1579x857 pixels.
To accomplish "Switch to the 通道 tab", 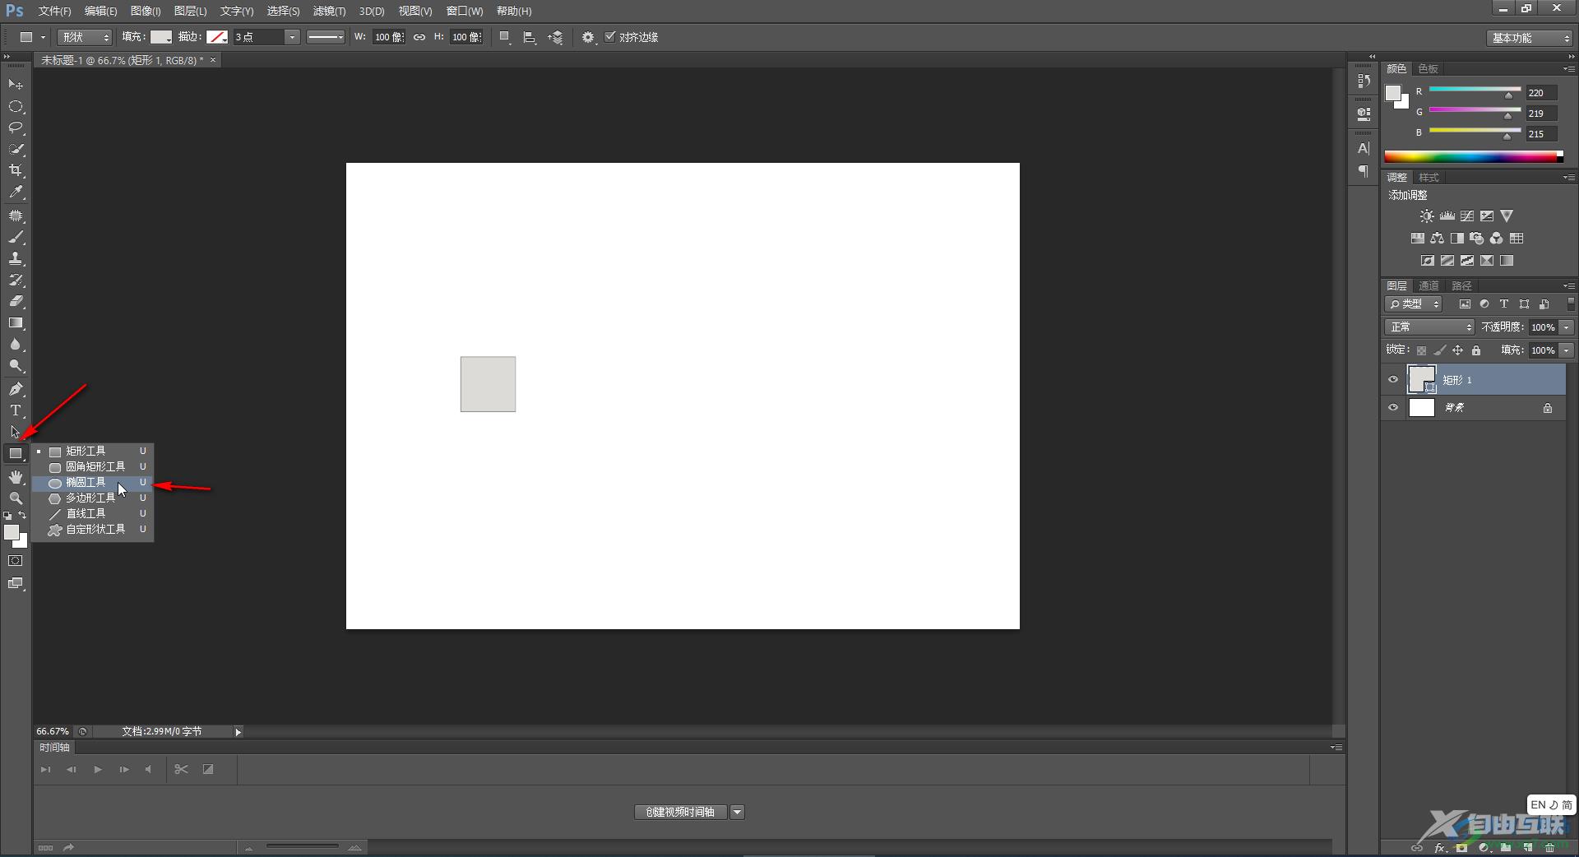I will pyautogui.click(x=1429, y=286).
